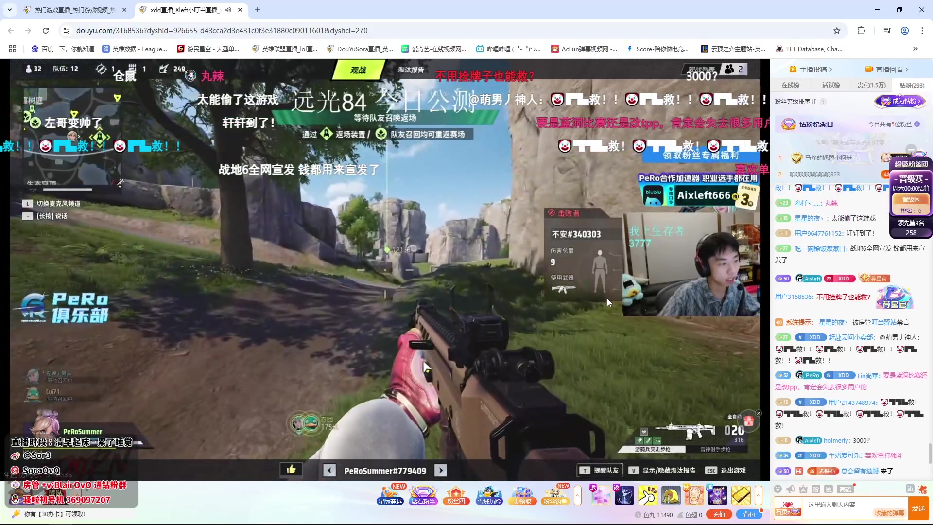The image size is (933, 525).
Task: Open the TFT Database bookmark
Action: (809, 49)
